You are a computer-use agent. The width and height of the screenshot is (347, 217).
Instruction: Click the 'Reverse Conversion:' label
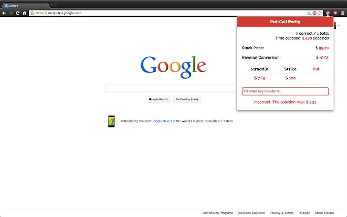[x=261, y=57]
